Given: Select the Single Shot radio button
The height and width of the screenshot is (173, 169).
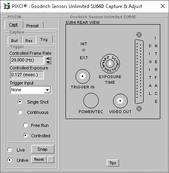Looking at the screenshot, I should click(20, 102).
